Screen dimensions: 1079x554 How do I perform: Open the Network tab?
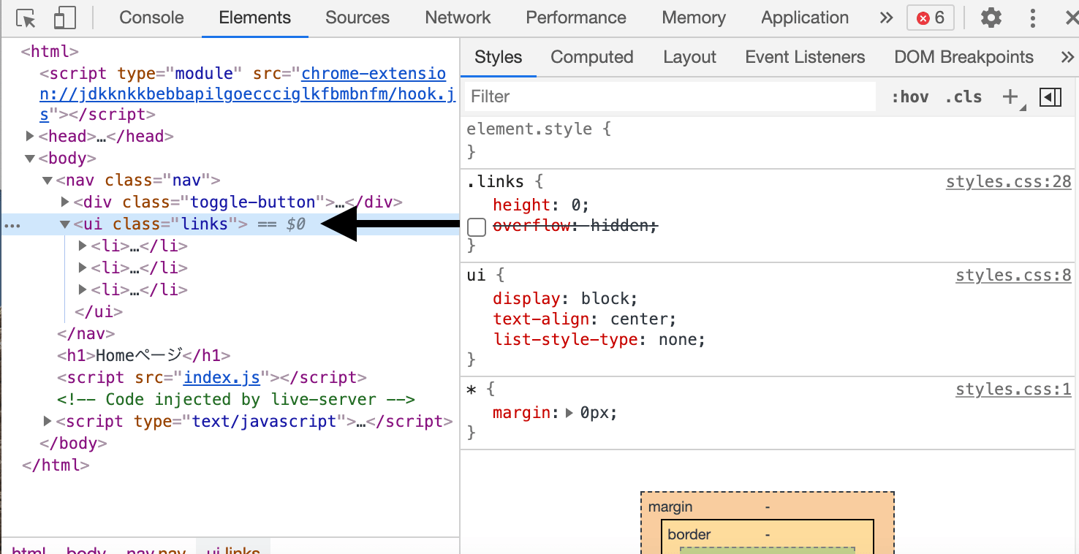tap(458, 18)
